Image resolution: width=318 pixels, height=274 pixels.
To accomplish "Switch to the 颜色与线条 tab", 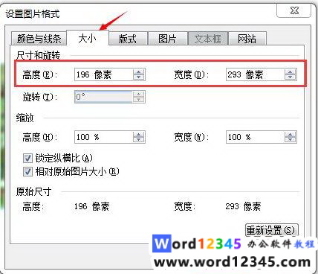I will pos(39,39).
